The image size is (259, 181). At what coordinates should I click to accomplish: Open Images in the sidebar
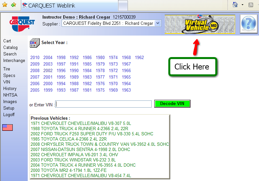[10, 101]
